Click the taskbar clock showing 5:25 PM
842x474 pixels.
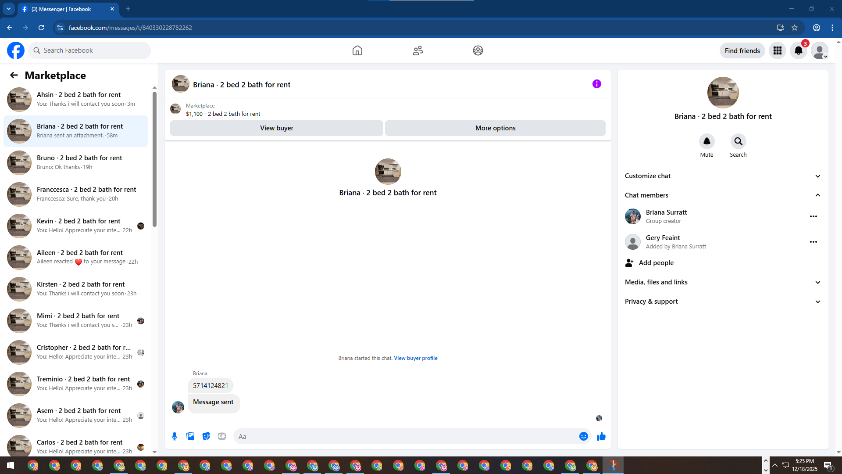(x=805, y=465)
